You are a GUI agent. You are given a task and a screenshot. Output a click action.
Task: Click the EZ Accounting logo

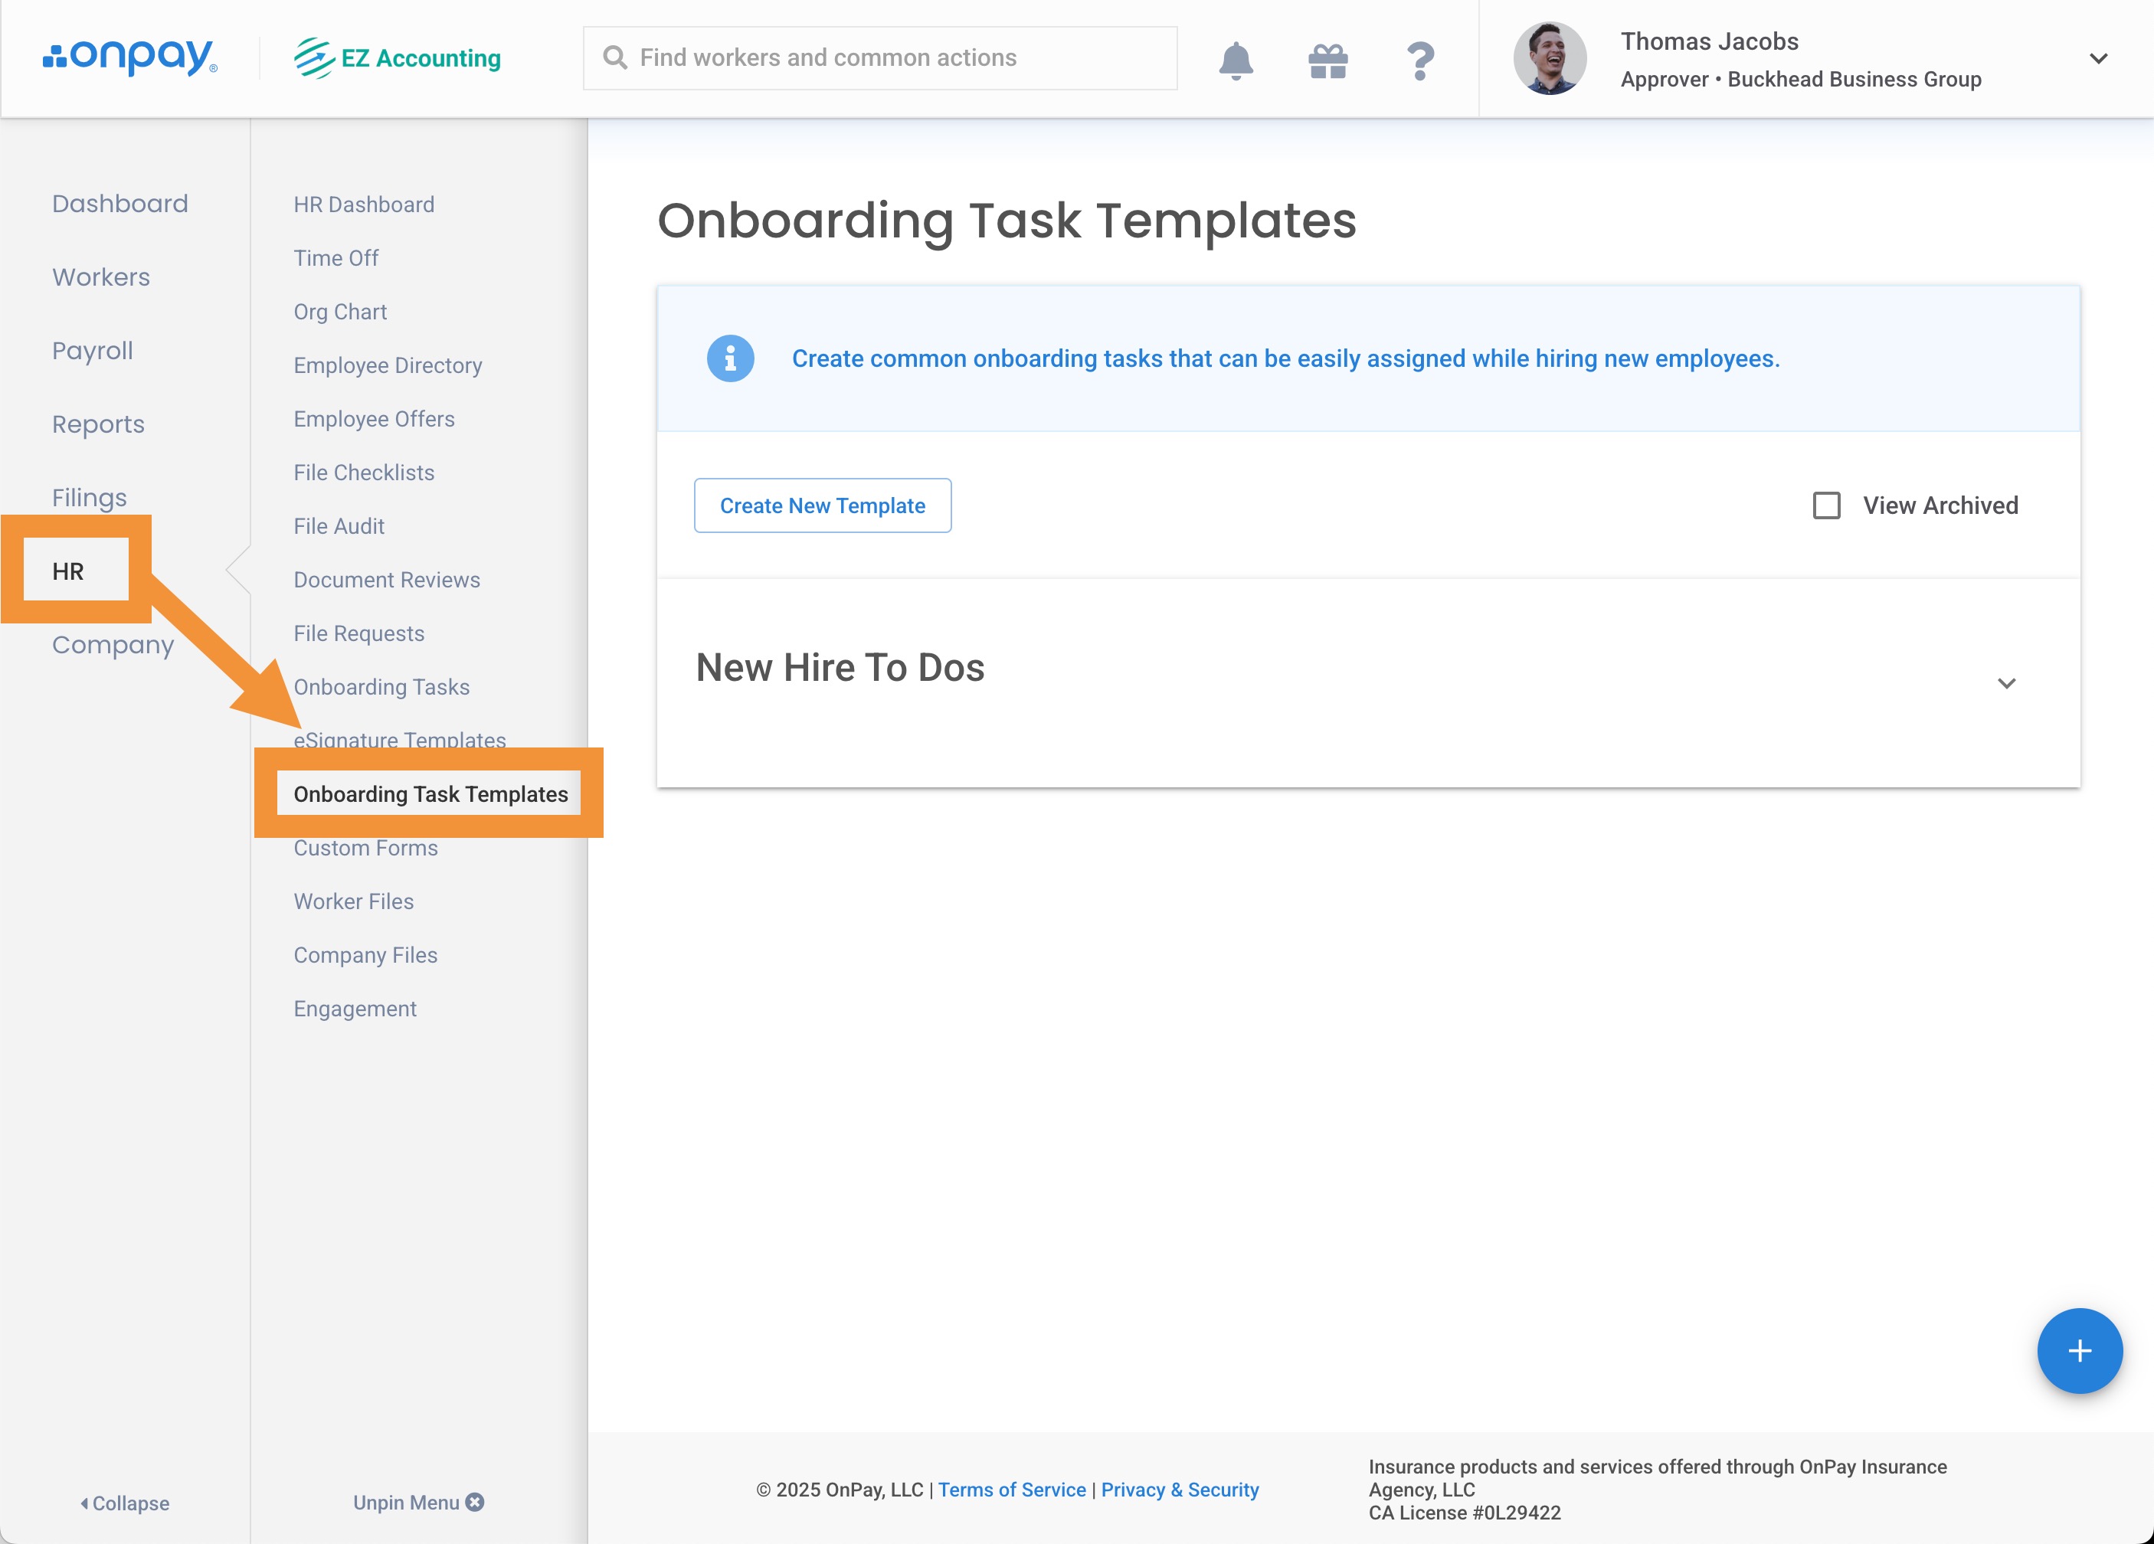click(398, 58)
